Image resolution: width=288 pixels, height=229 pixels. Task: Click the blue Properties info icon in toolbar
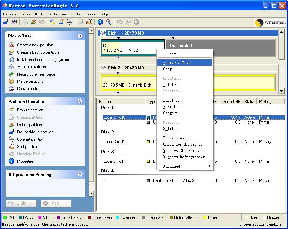coord(100,22)
